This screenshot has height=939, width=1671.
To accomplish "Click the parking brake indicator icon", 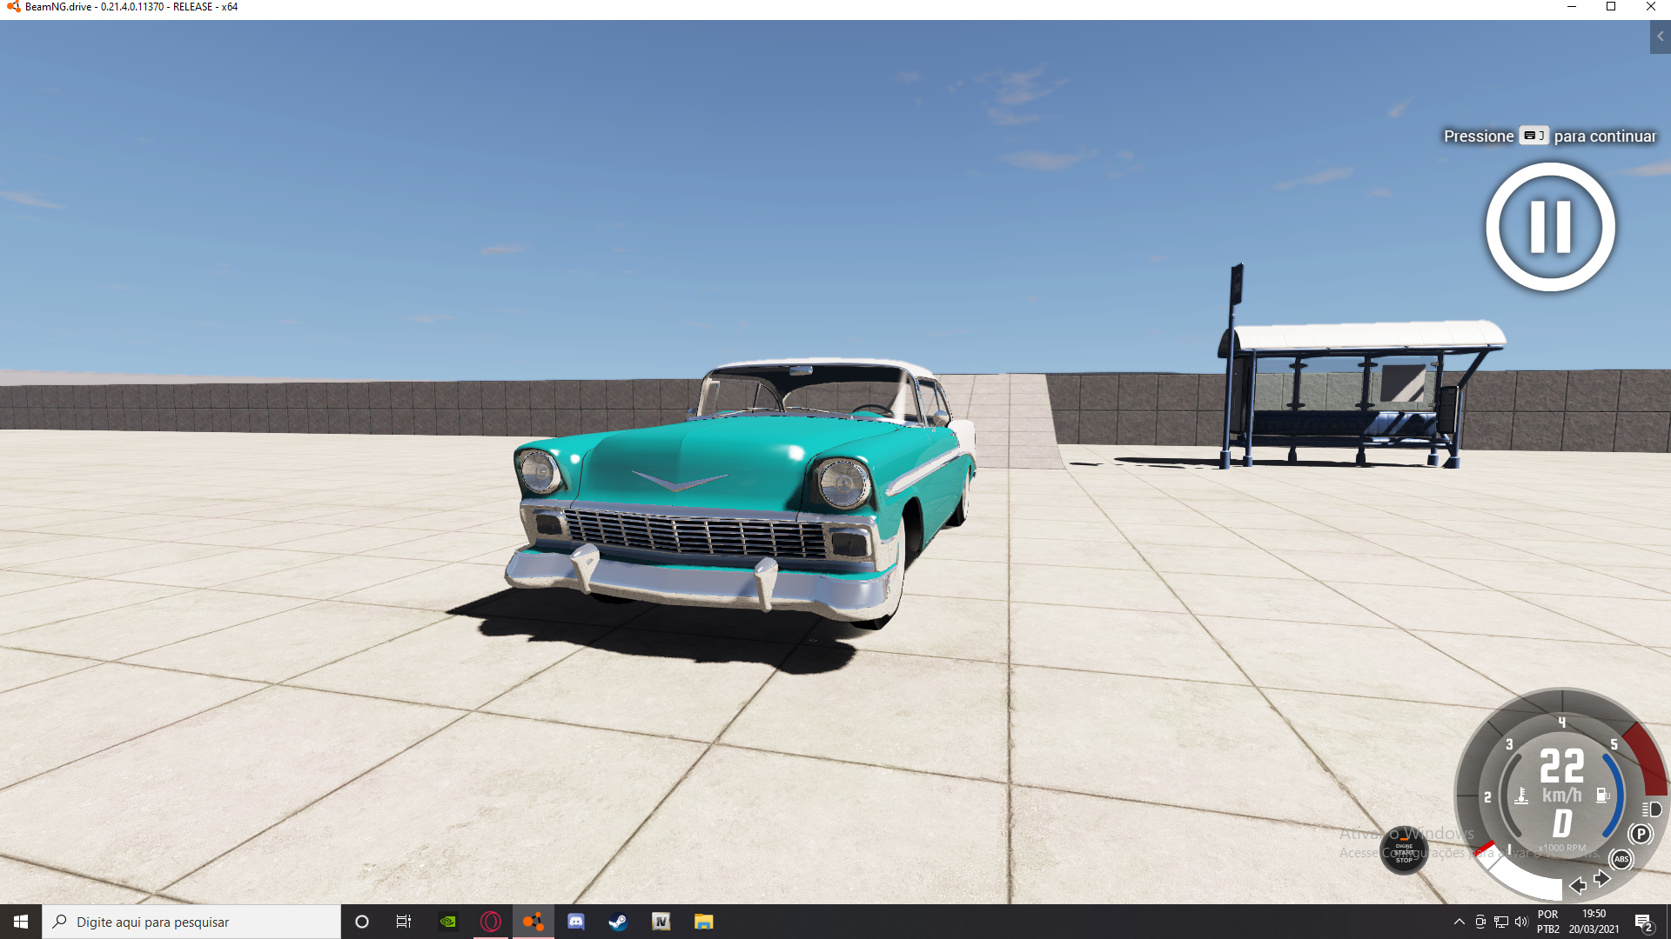I will 1640,834.
